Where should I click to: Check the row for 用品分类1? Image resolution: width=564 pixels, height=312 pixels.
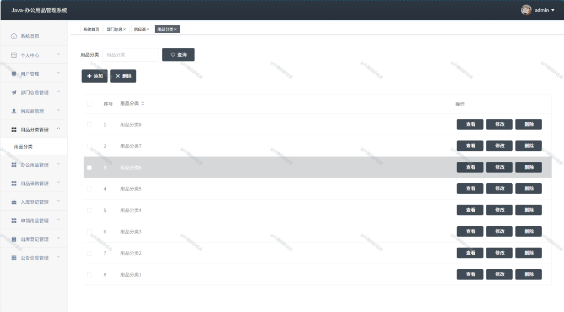(89, 275)
